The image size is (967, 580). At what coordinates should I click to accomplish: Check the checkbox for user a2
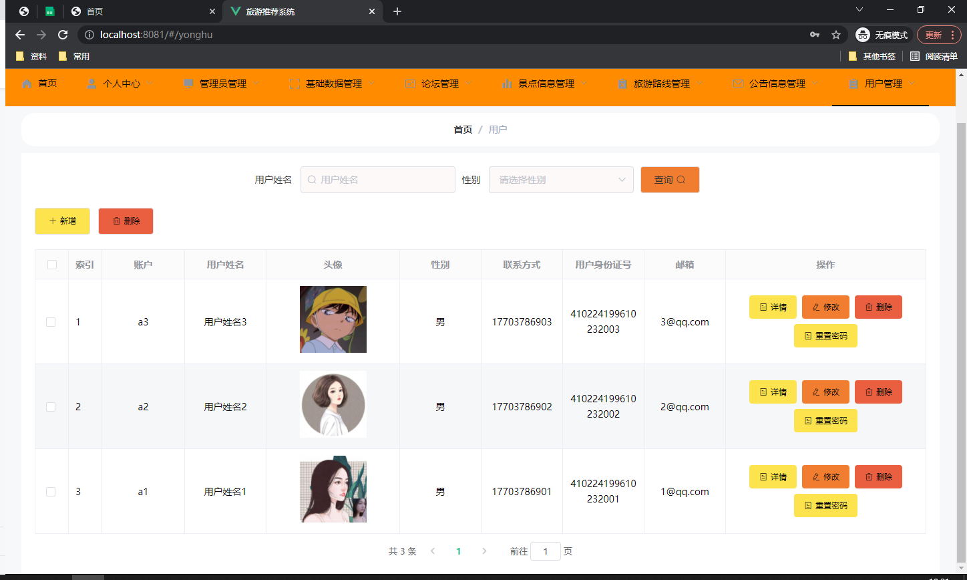click(x=51, y=406)
